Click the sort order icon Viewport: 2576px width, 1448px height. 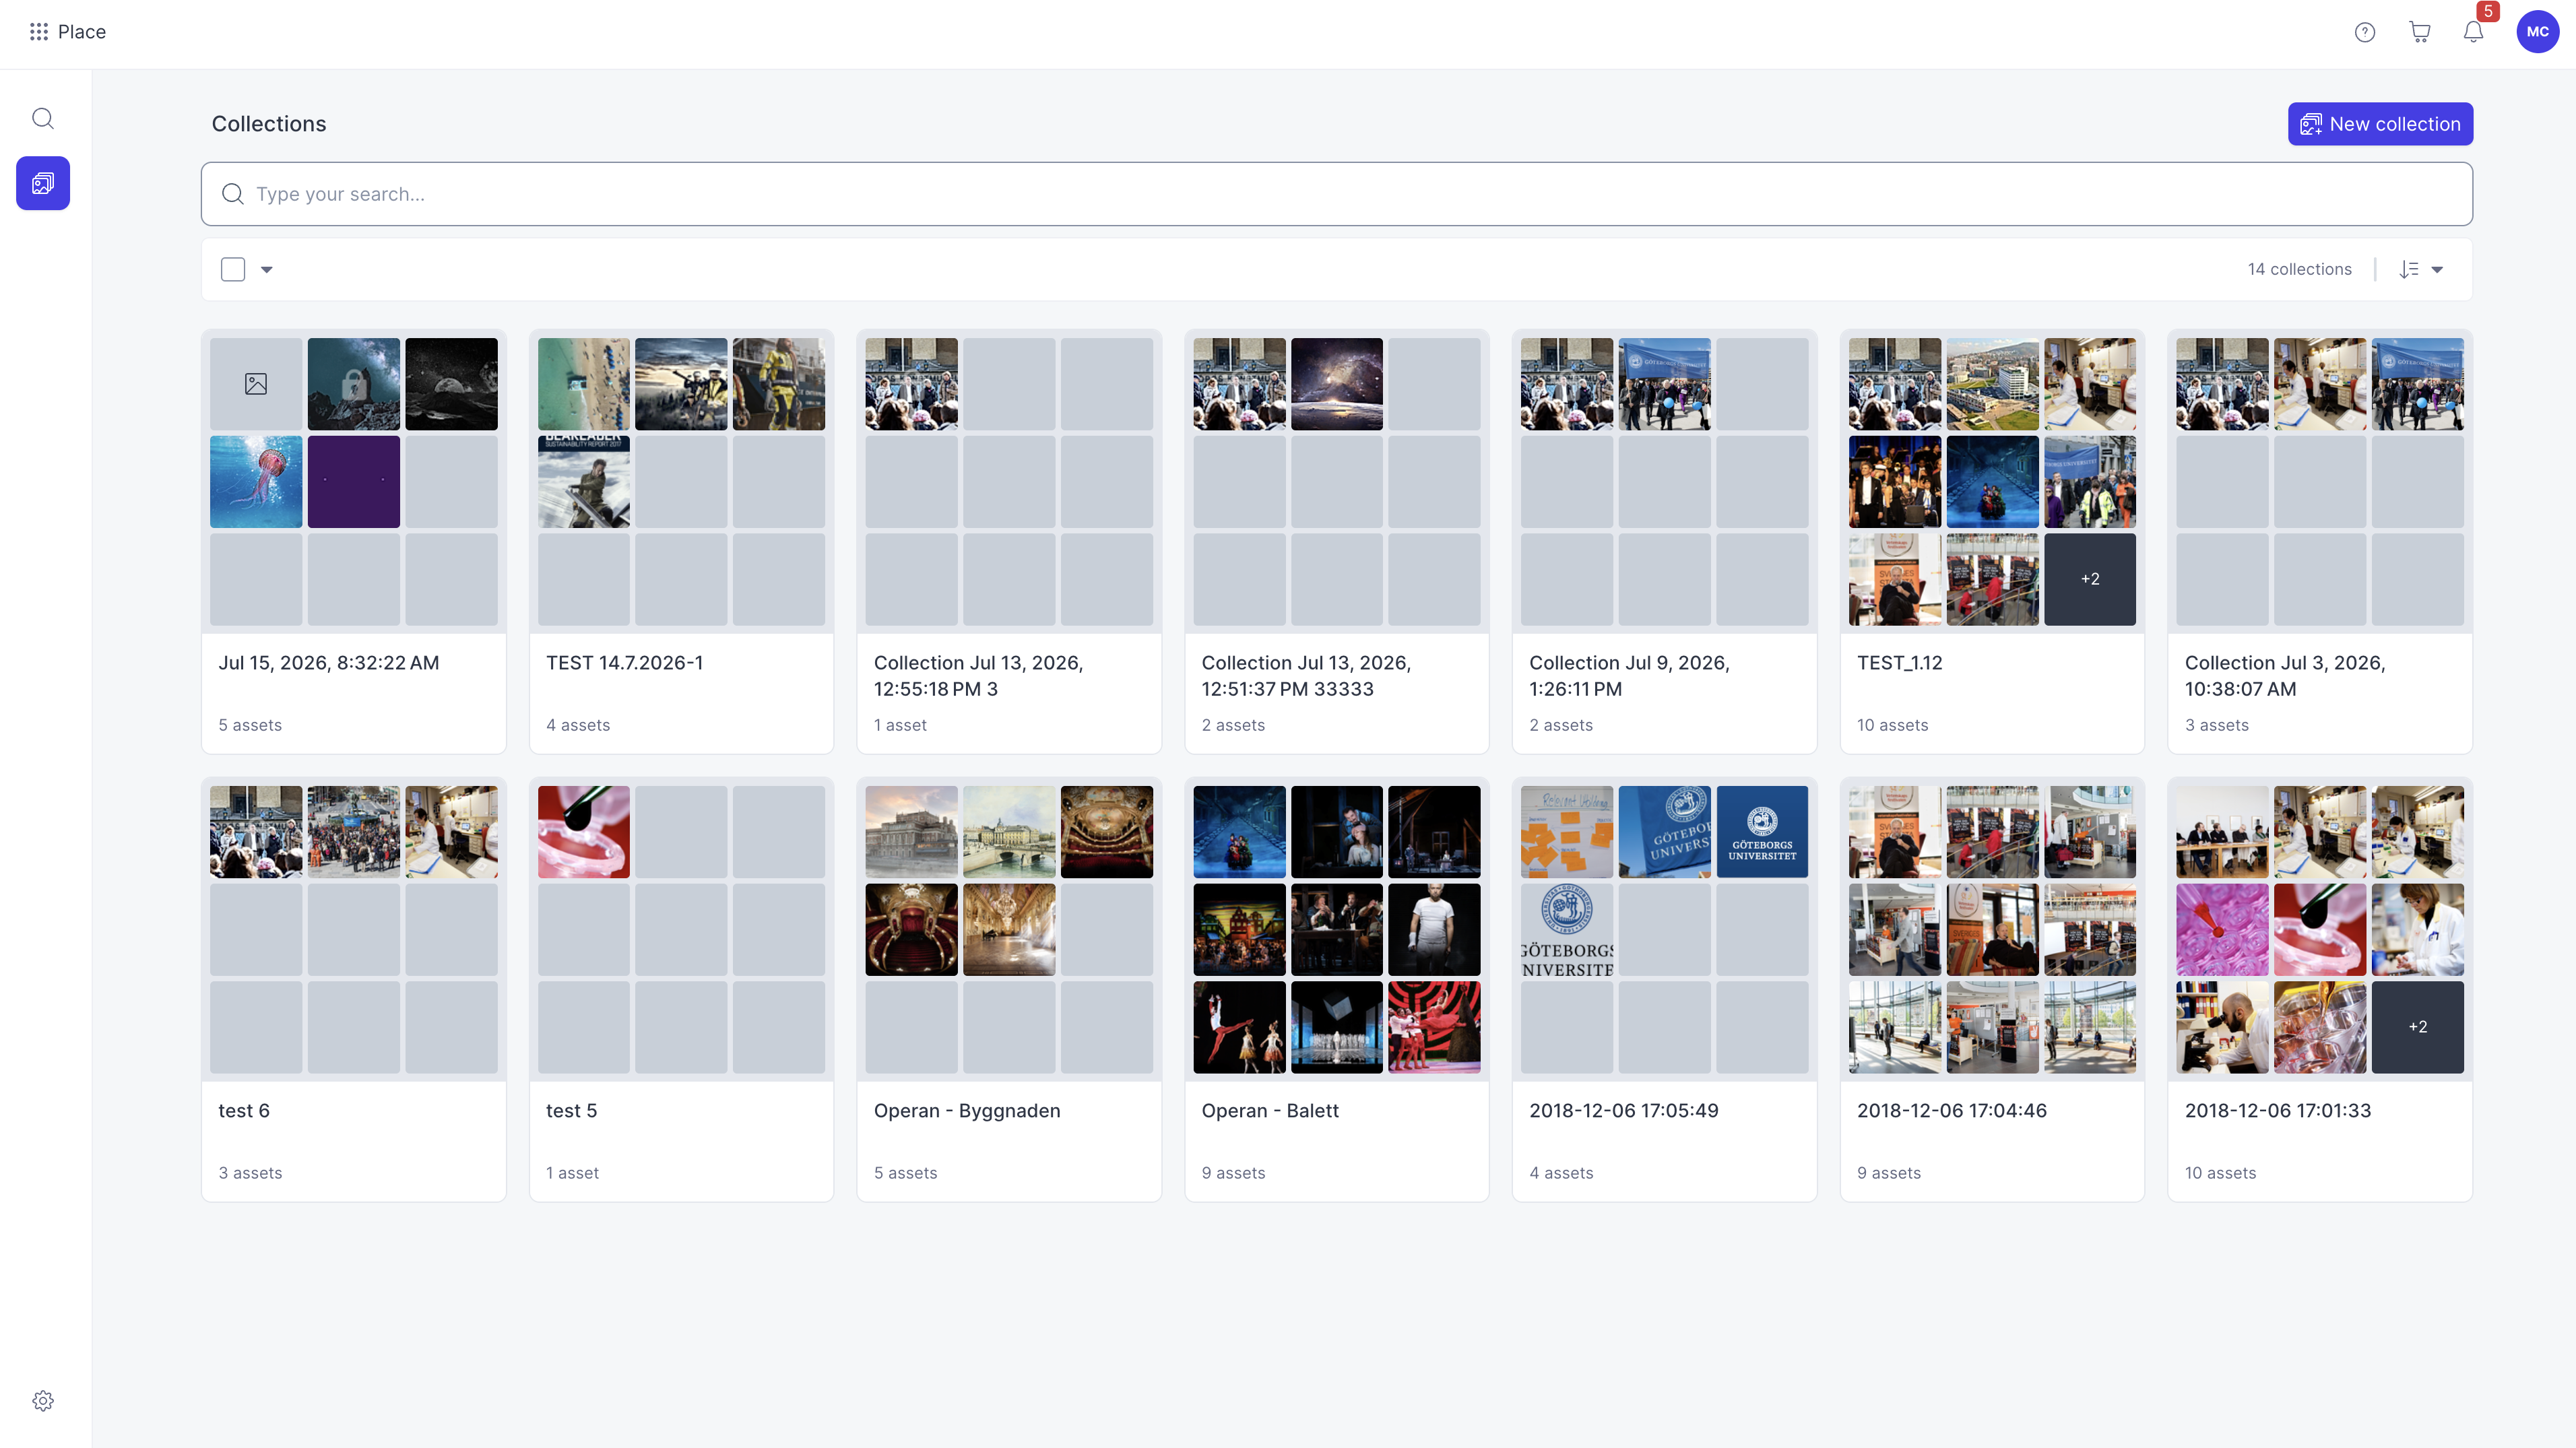tap(2409, 269)
